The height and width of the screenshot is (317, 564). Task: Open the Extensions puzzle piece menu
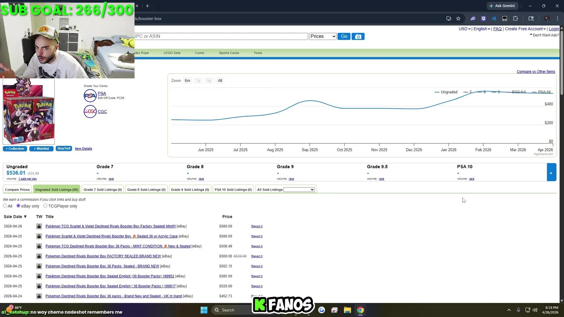[x=515, y=18]
